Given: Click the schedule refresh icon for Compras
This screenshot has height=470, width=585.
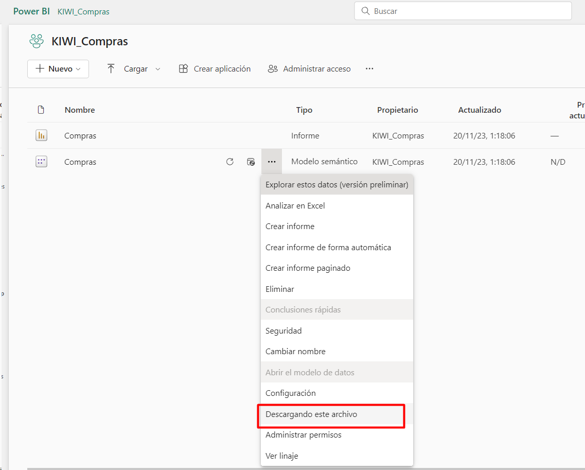Looking at the screenshot, I should click(251, 162).
